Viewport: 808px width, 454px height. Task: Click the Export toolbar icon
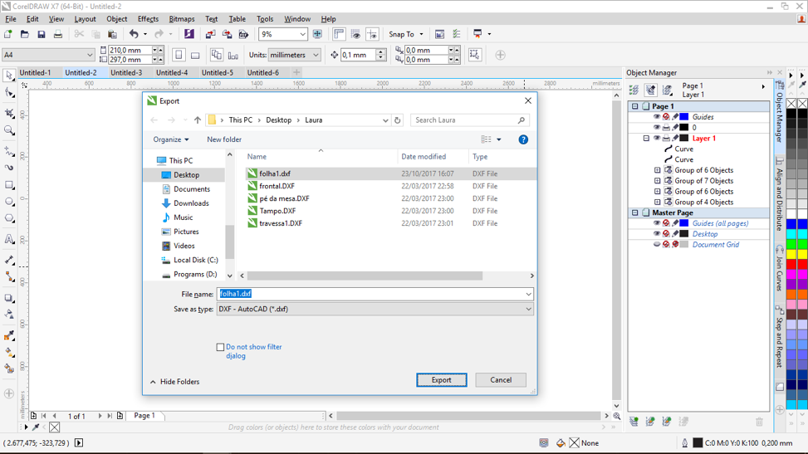[x=227, y=34]
